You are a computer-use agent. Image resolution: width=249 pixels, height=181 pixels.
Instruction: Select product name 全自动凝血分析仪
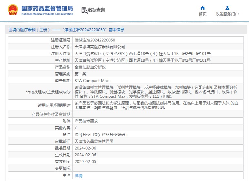click(90, 67)
